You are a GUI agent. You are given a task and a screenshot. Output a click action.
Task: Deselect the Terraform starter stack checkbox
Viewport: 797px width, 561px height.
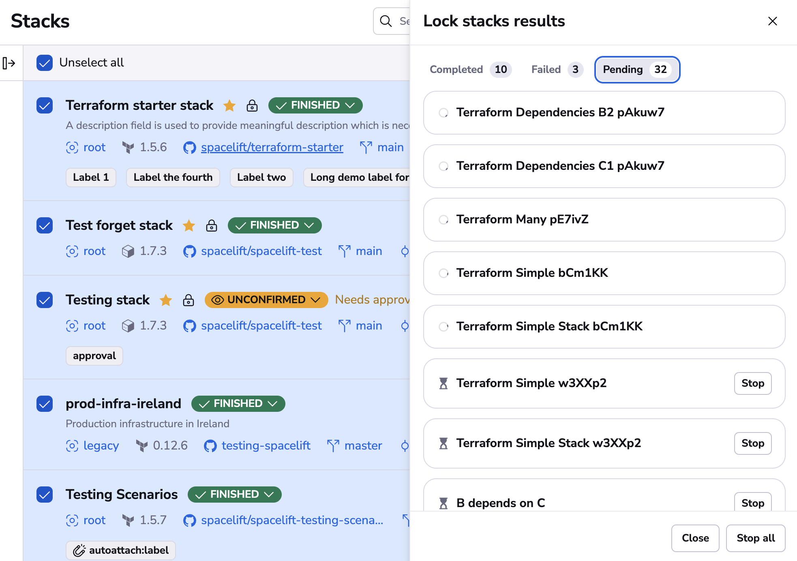coord(45,105)
